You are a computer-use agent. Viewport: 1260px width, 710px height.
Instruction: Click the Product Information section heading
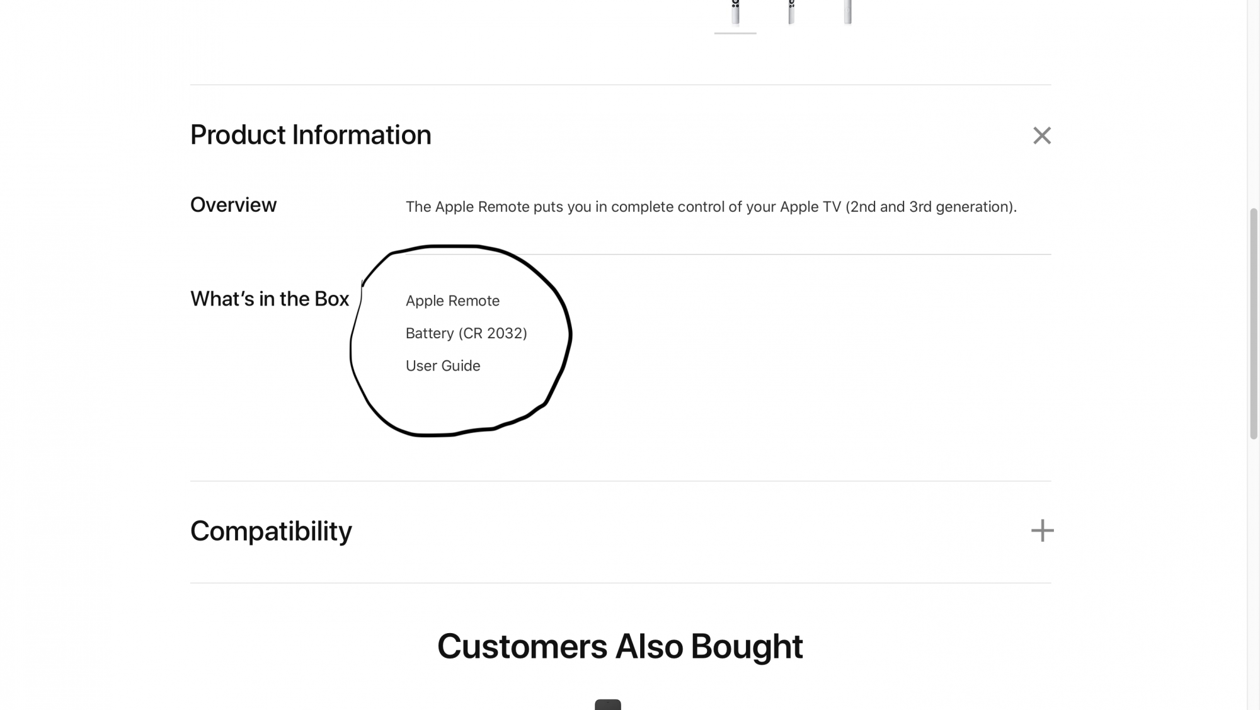click(311, 135)
